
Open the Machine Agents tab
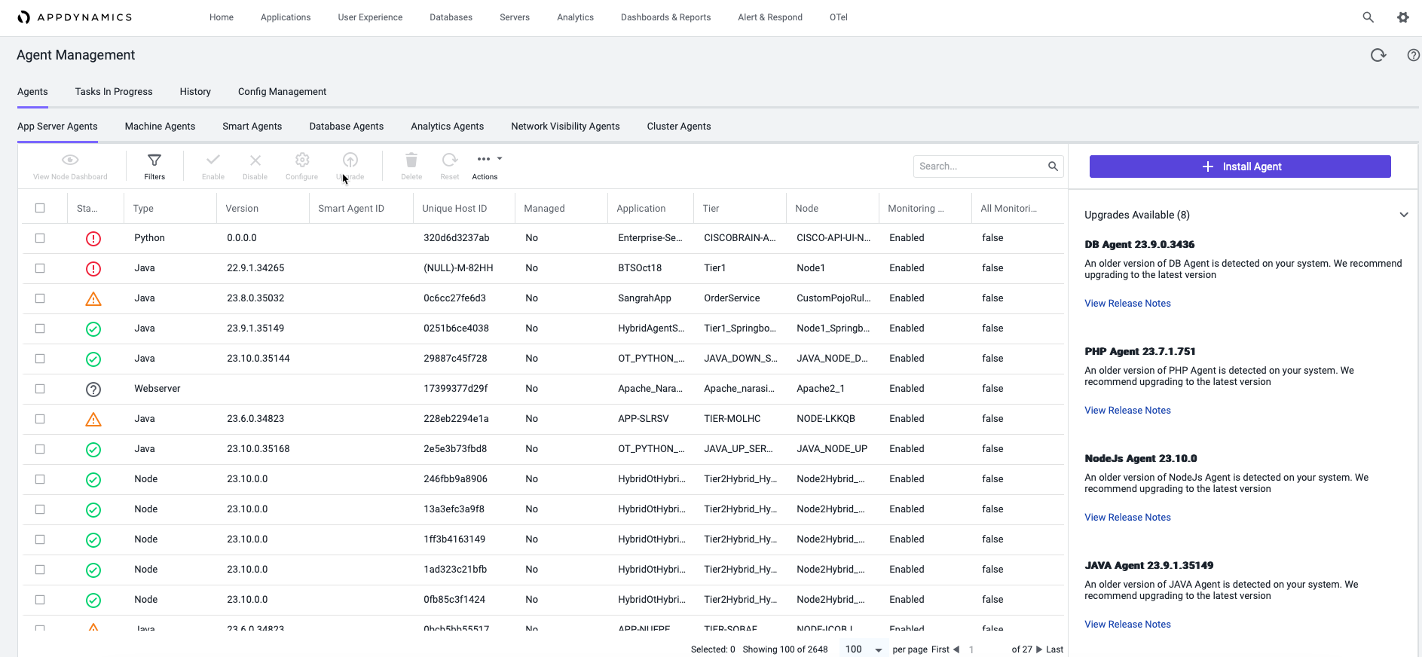(160, 127)
